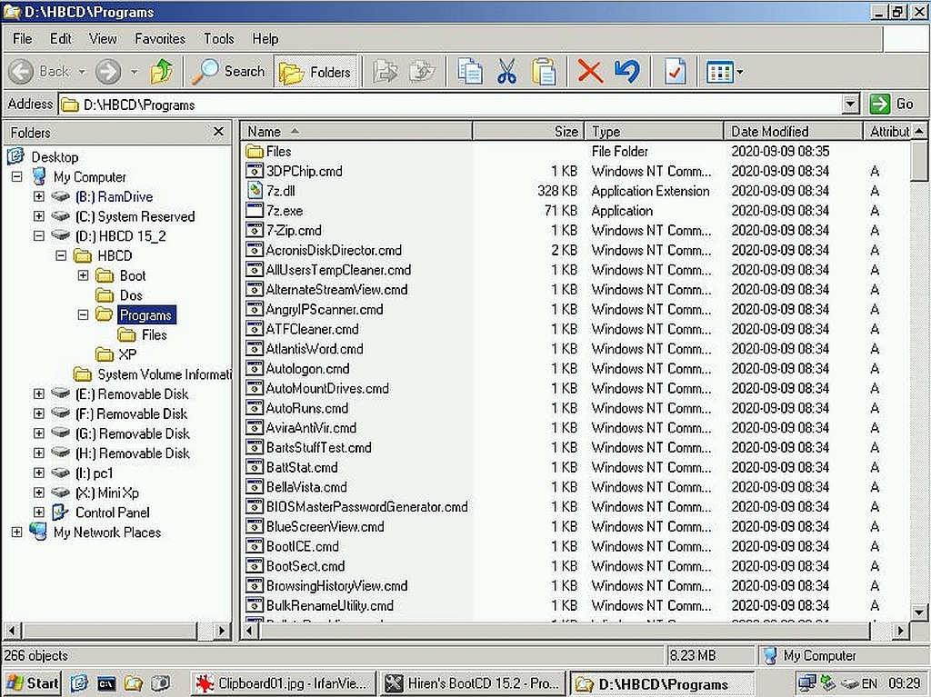Click the network tray icon
931x697 pixels.
807,684
